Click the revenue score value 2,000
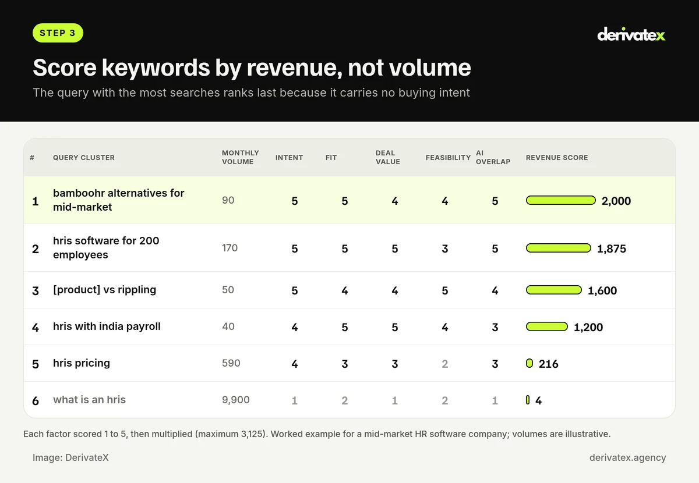The width and height of the screenshot is (699, 483). pos(616,201)
